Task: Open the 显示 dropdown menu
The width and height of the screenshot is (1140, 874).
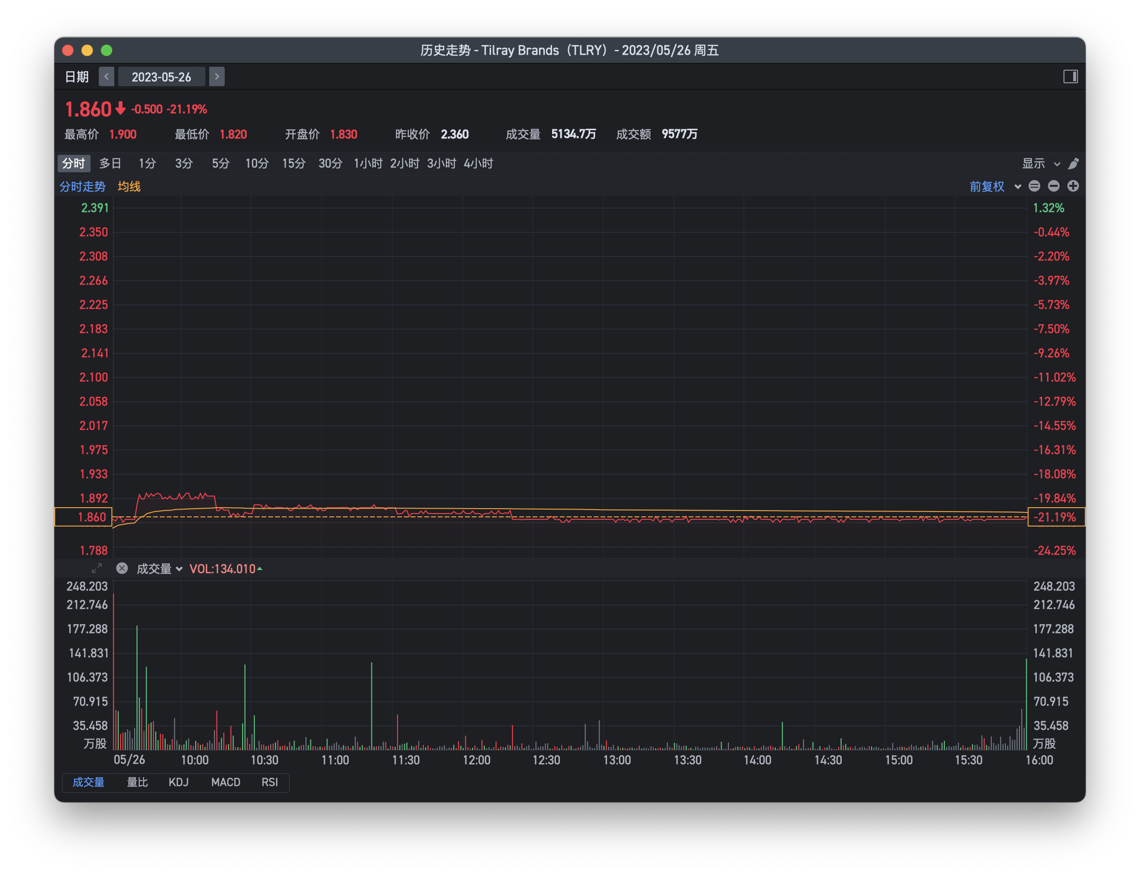Action: pyautogui.click(x=1041, y=164)
